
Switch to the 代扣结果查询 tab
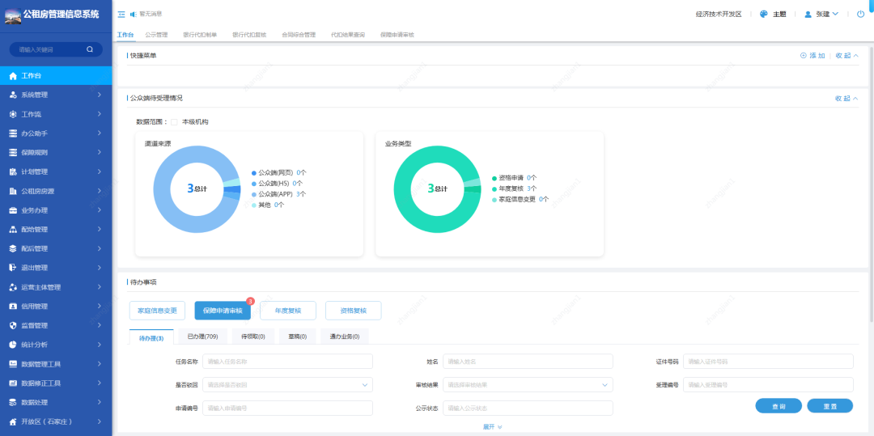click(348, 35)
